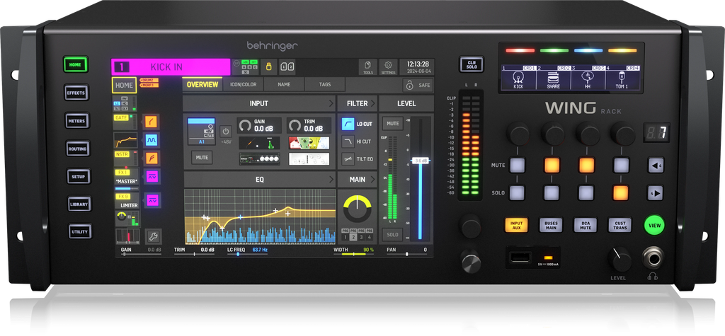The image size is (725, 336).
Task: Click the left arrow bank button
Action: 655,166
